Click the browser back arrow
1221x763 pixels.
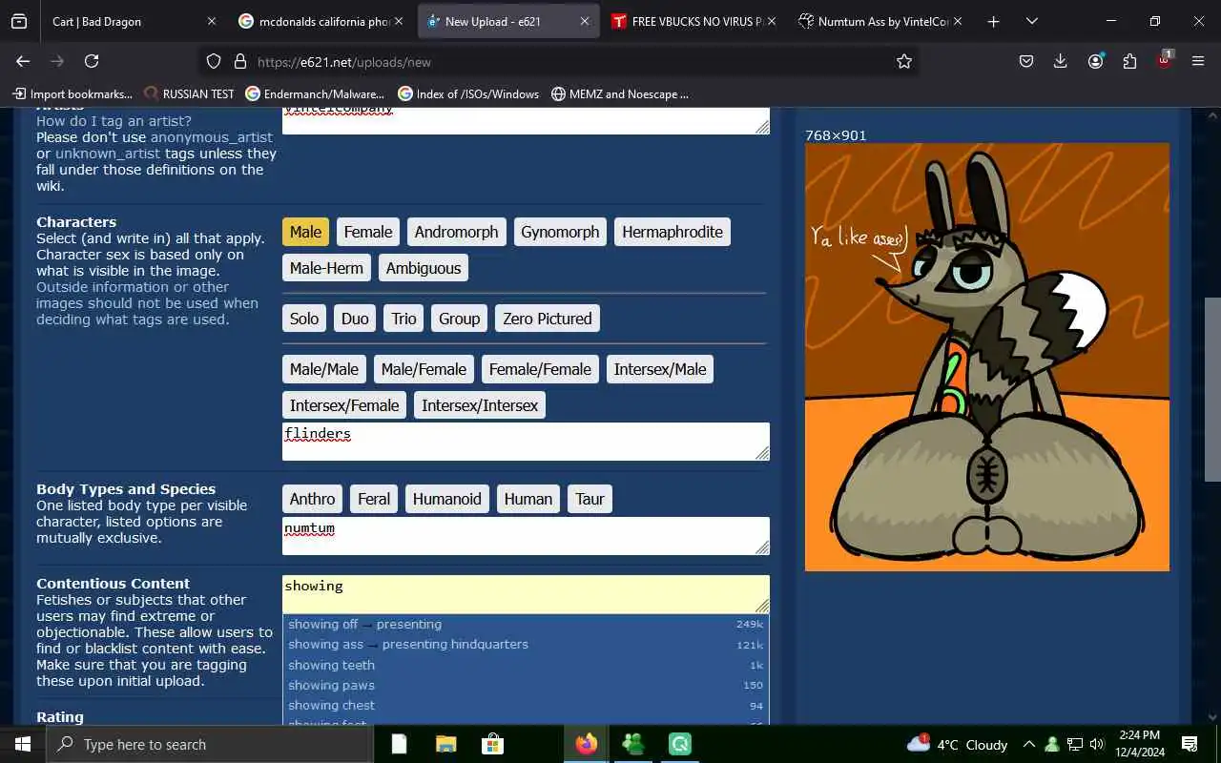click(x=23, y=61)
